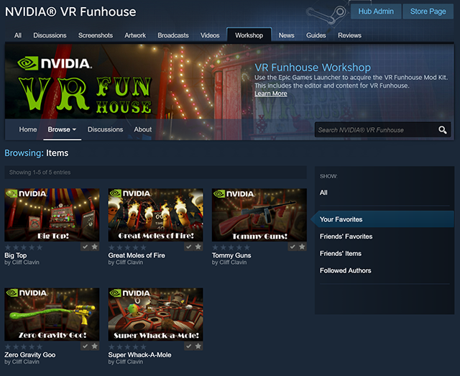Screen dimensions: 460x376
Task: Click author Cliff Clavin under Tommy Guns
Action: pos(233,262)
